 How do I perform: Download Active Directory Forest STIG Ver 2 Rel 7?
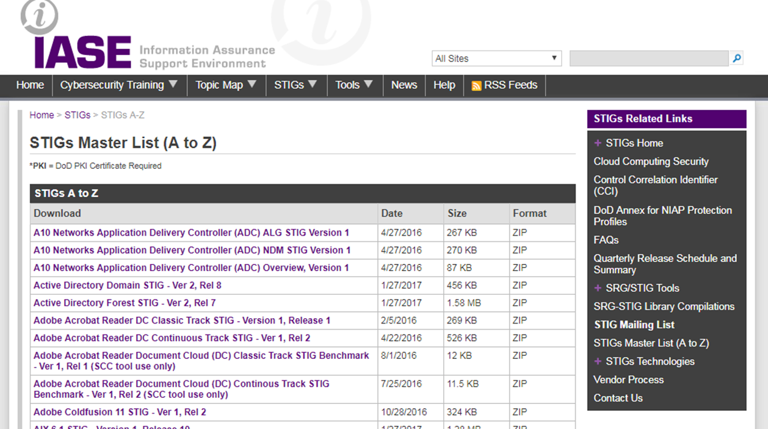(x=125, y=303)
